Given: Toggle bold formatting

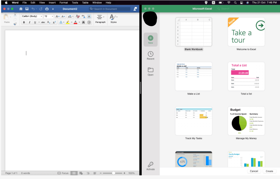Looking at the screenshot, I should click(24, 22).
